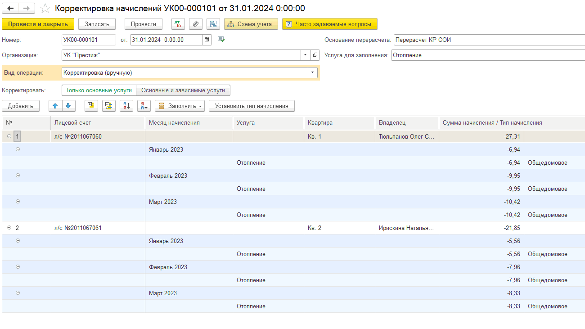Open document structure (related documents) icon

[213, 24]
